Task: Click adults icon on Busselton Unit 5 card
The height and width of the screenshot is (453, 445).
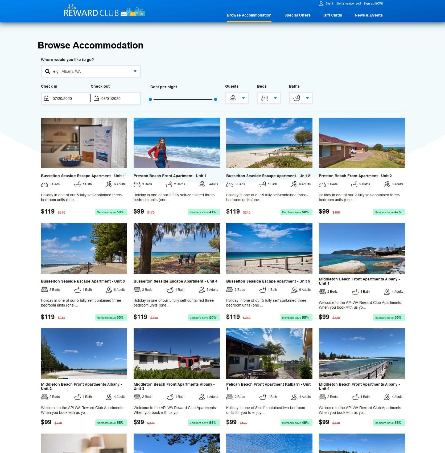Action: (x=294, y=289)
